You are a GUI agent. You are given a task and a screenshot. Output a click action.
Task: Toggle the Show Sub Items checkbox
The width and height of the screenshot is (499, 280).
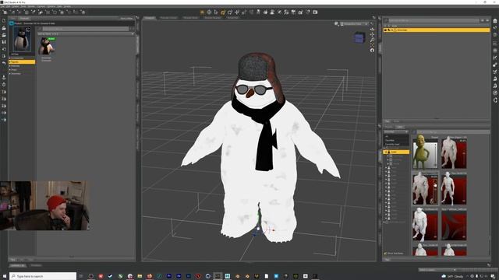point(385,254)
